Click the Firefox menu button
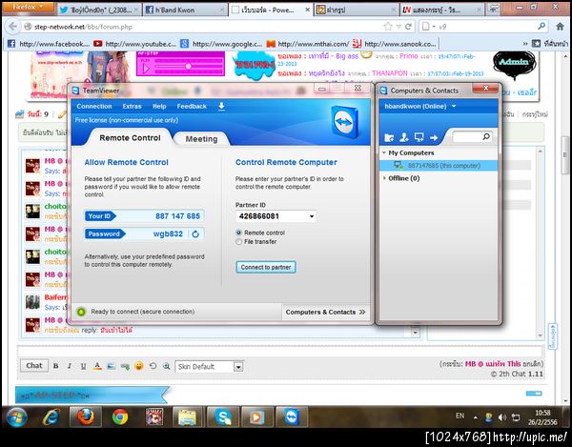Viewport: 572px width, 447px height. click(x=28, y=7)
